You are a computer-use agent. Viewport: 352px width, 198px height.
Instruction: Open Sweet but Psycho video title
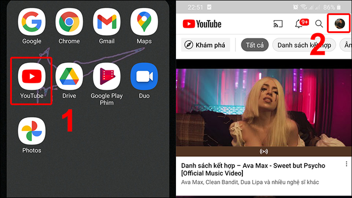[253, 169]
